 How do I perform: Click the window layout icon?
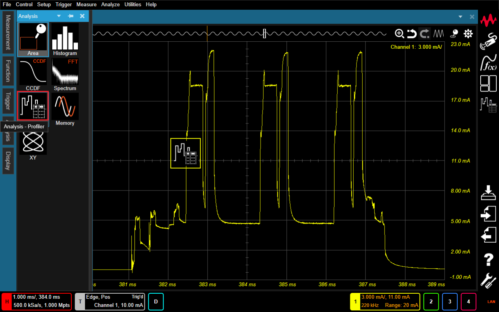[x=488, y=83]
